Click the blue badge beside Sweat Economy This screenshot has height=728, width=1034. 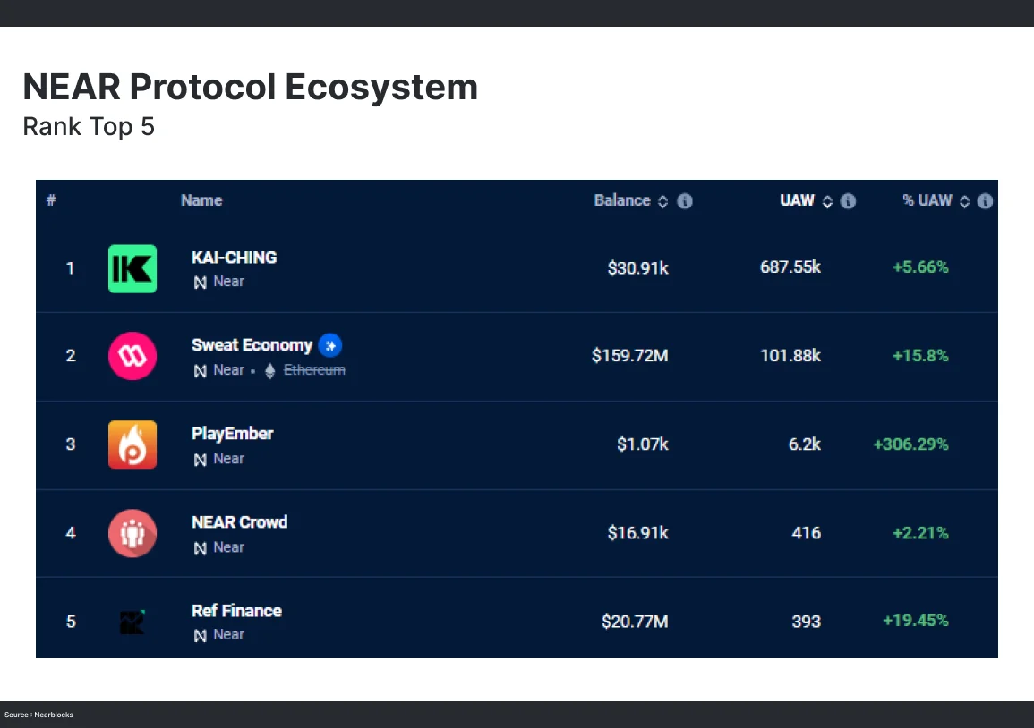[x=330, y=345]
